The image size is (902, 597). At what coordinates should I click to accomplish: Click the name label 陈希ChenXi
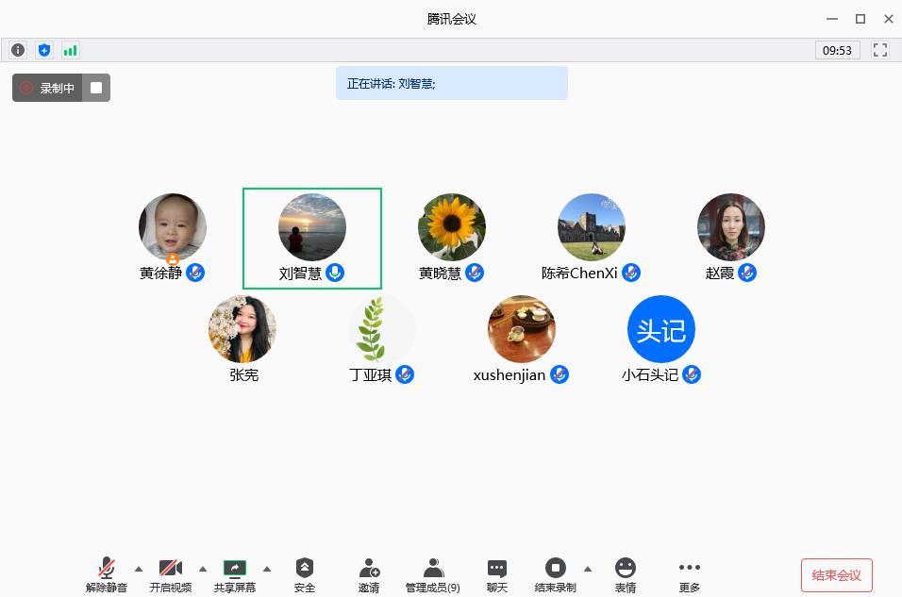[x=579, y=273]
